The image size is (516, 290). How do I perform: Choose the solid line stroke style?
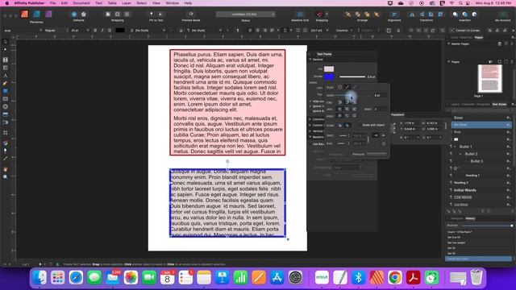coord(347,87)
